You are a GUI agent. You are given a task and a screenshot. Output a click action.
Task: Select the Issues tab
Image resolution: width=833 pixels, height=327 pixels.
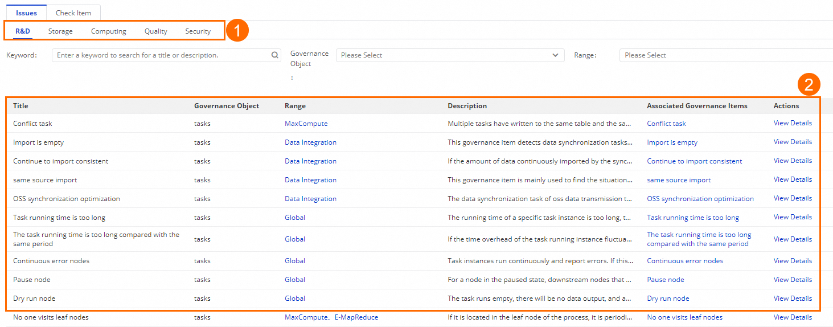pyautogui.click(x=26, y=13)
